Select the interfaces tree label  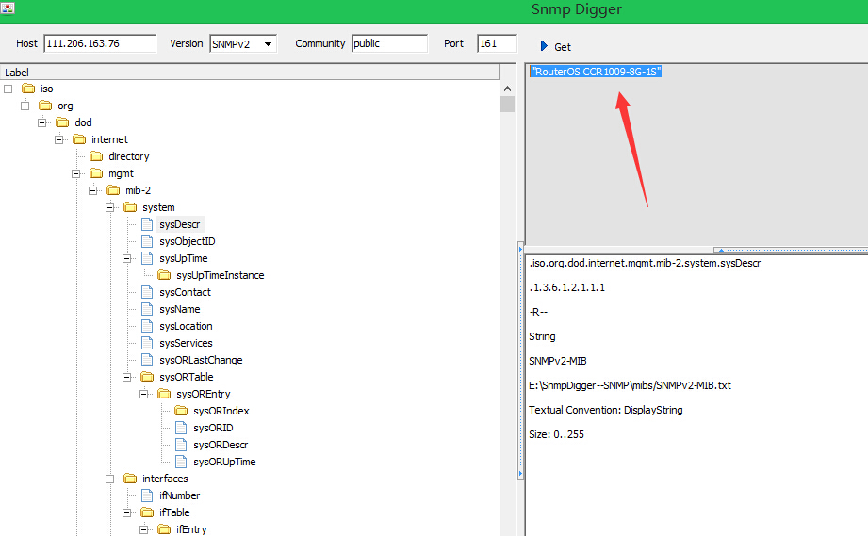[x=165, y=479]
